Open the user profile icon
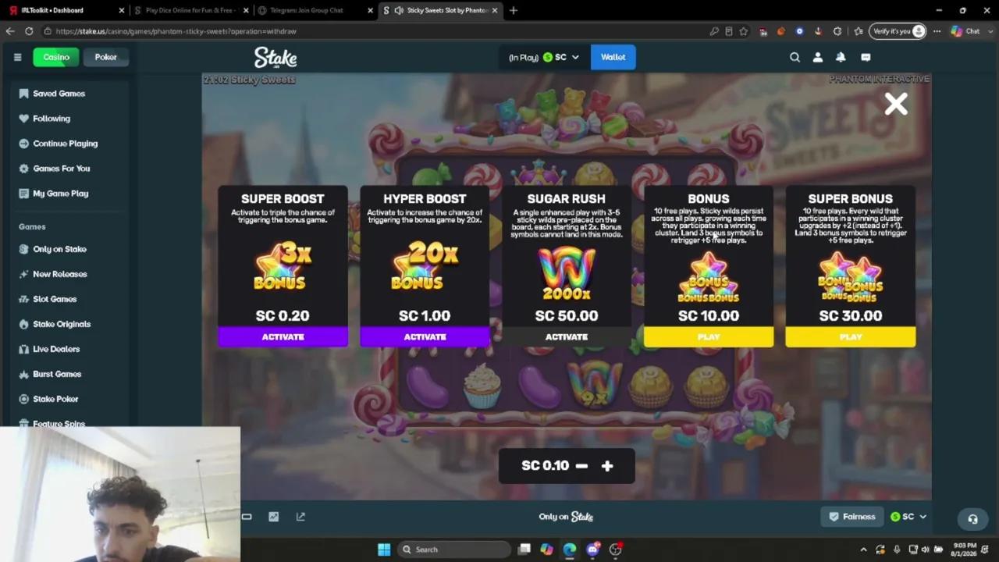Viewport: 999px width, 562px height. pyautogui.click(x=818, y=57)
